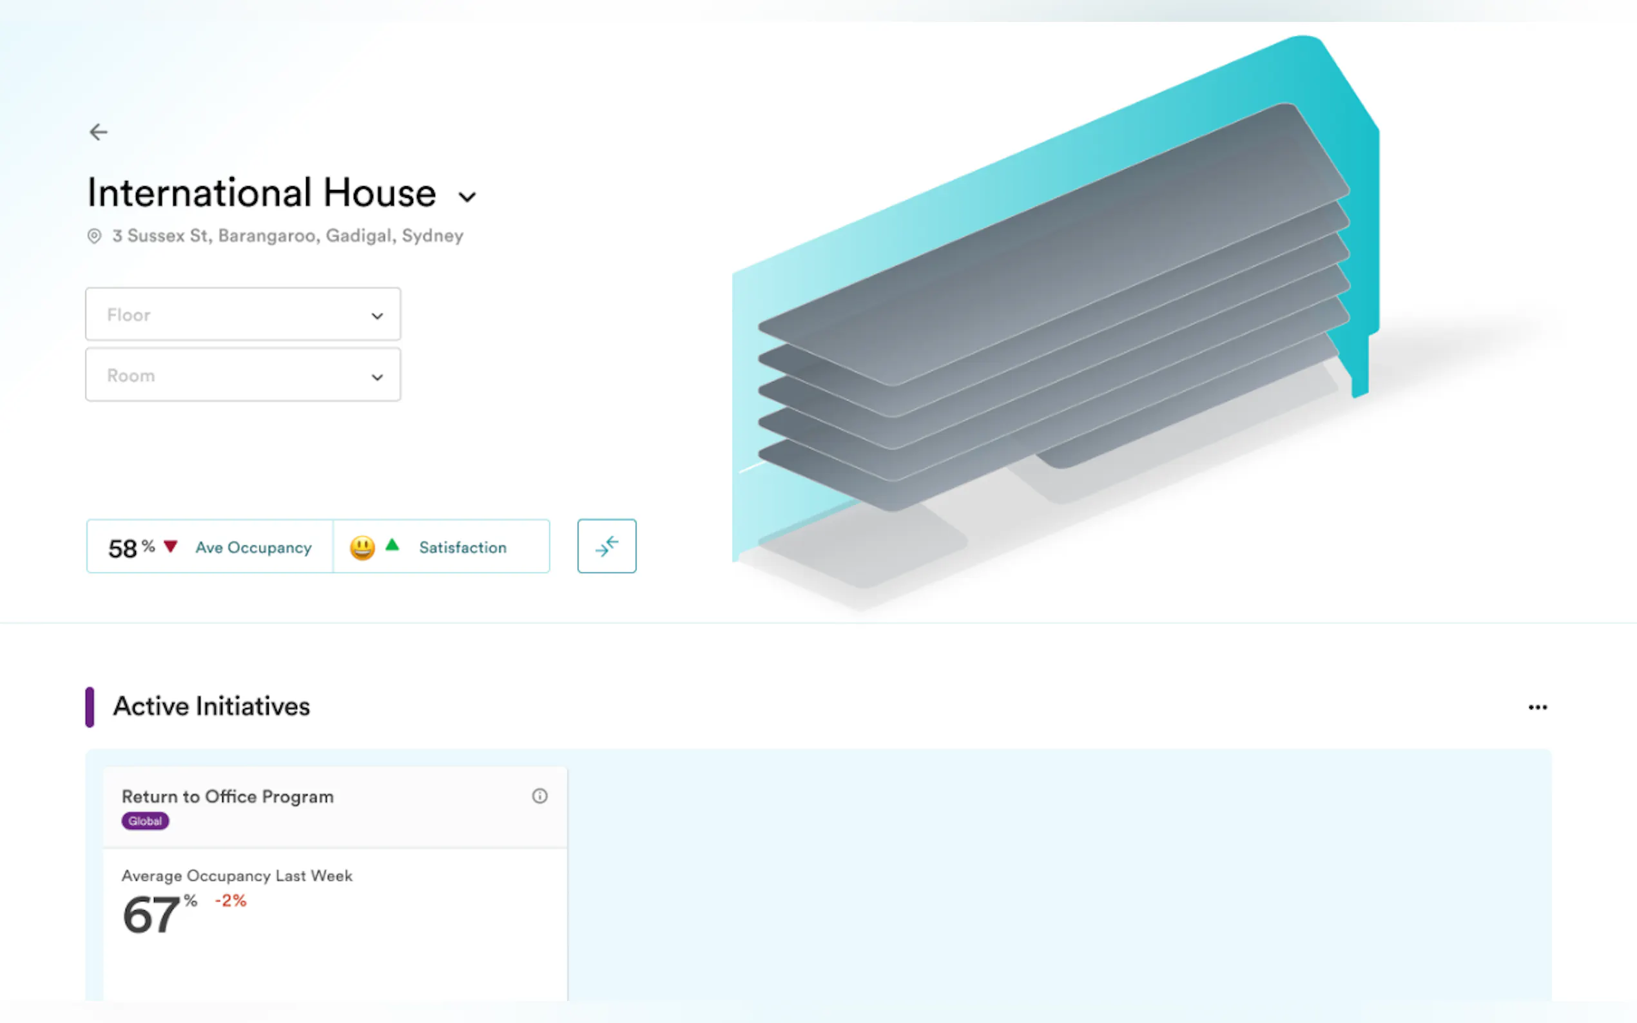Viewport: 1637px width, 1023px height.
Task: Click the red down-trend occupancy arrow
Action: click(171, 546)
